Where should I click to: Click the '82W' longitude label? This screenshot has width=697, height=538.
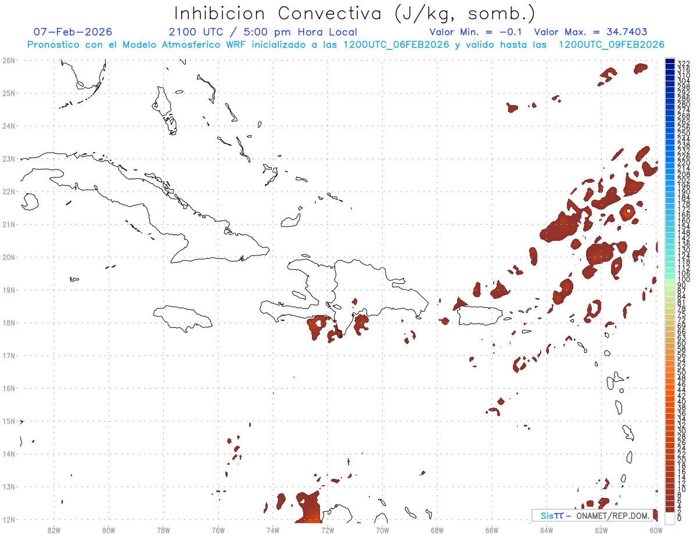point(54,529)
